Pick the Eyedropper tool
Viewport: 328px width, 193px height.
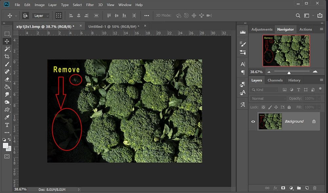pyautogui.click(x=7, y=117)
